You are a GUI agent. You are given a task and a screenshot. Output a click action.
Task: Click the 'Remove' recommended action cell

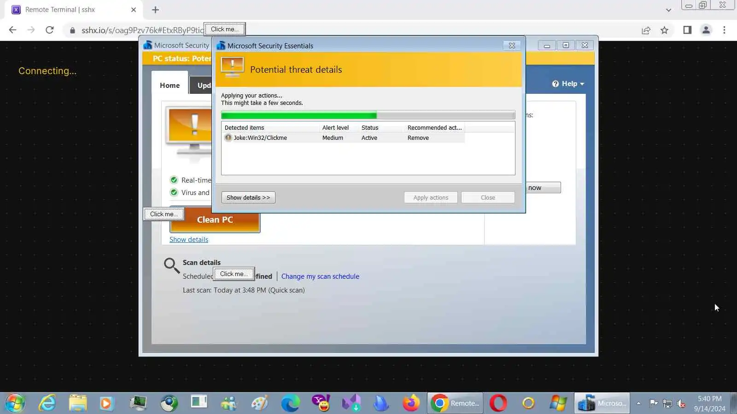point(418,138)
